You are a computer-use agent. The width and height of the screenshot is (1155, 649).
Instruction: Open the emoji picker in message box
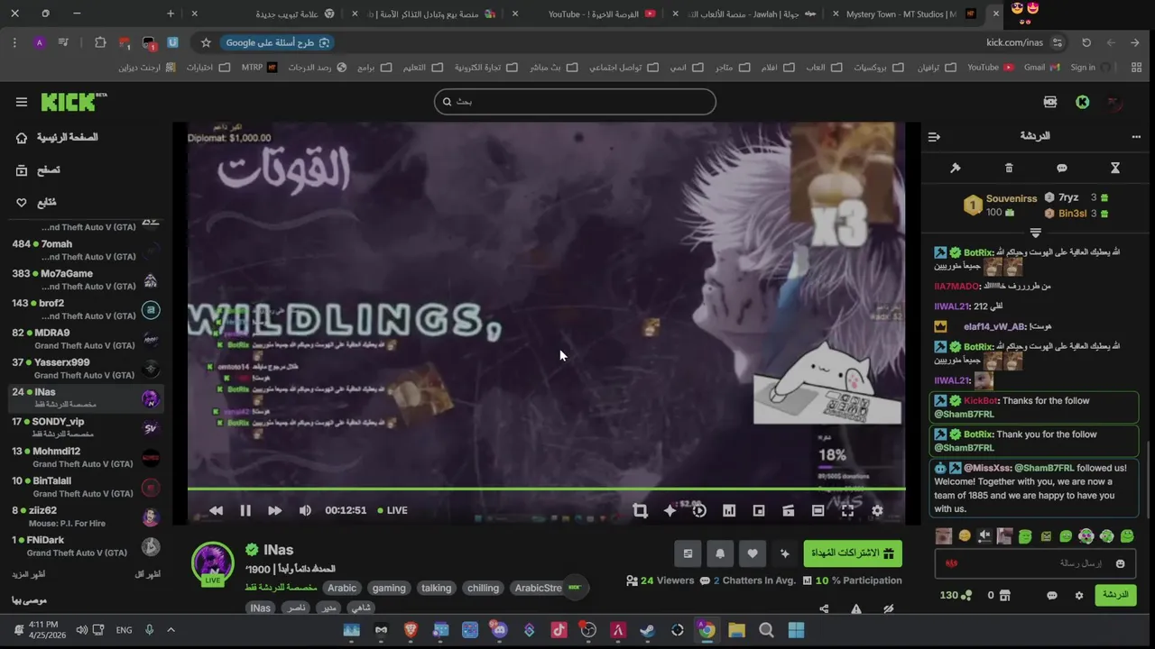[1120, 563]
